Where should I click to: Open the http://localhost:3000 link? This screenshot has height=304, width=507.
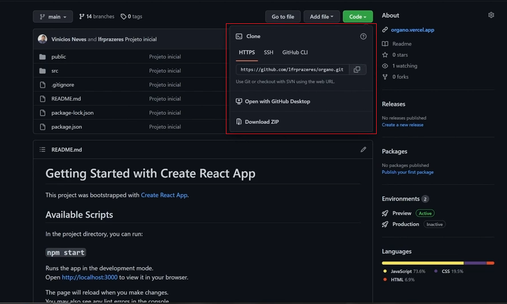coord(89,277)
